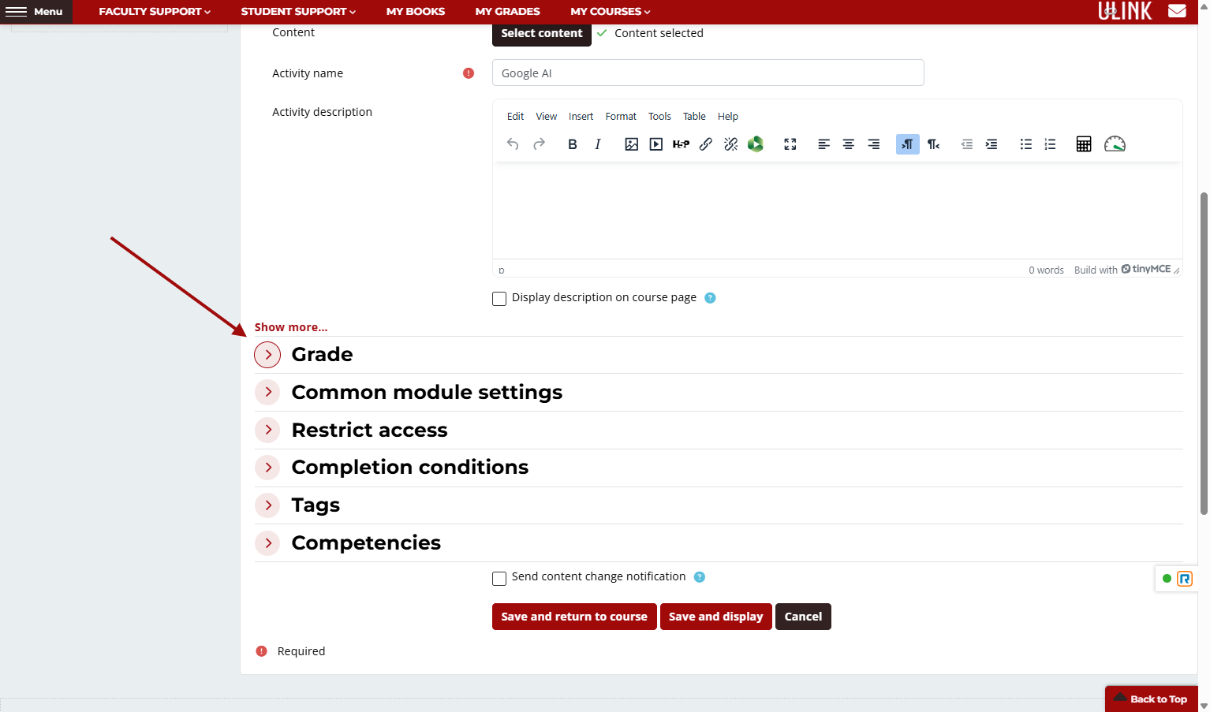Open the editor's Insert menu
The height and width of the screenshot is (712, 1210).
[581, 117]
